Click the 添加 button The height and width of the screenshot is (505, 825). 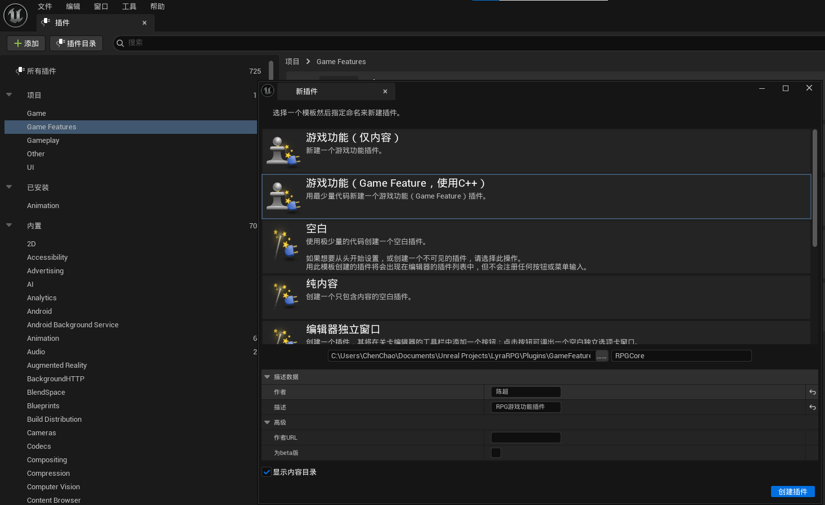[x=26, y=43]
